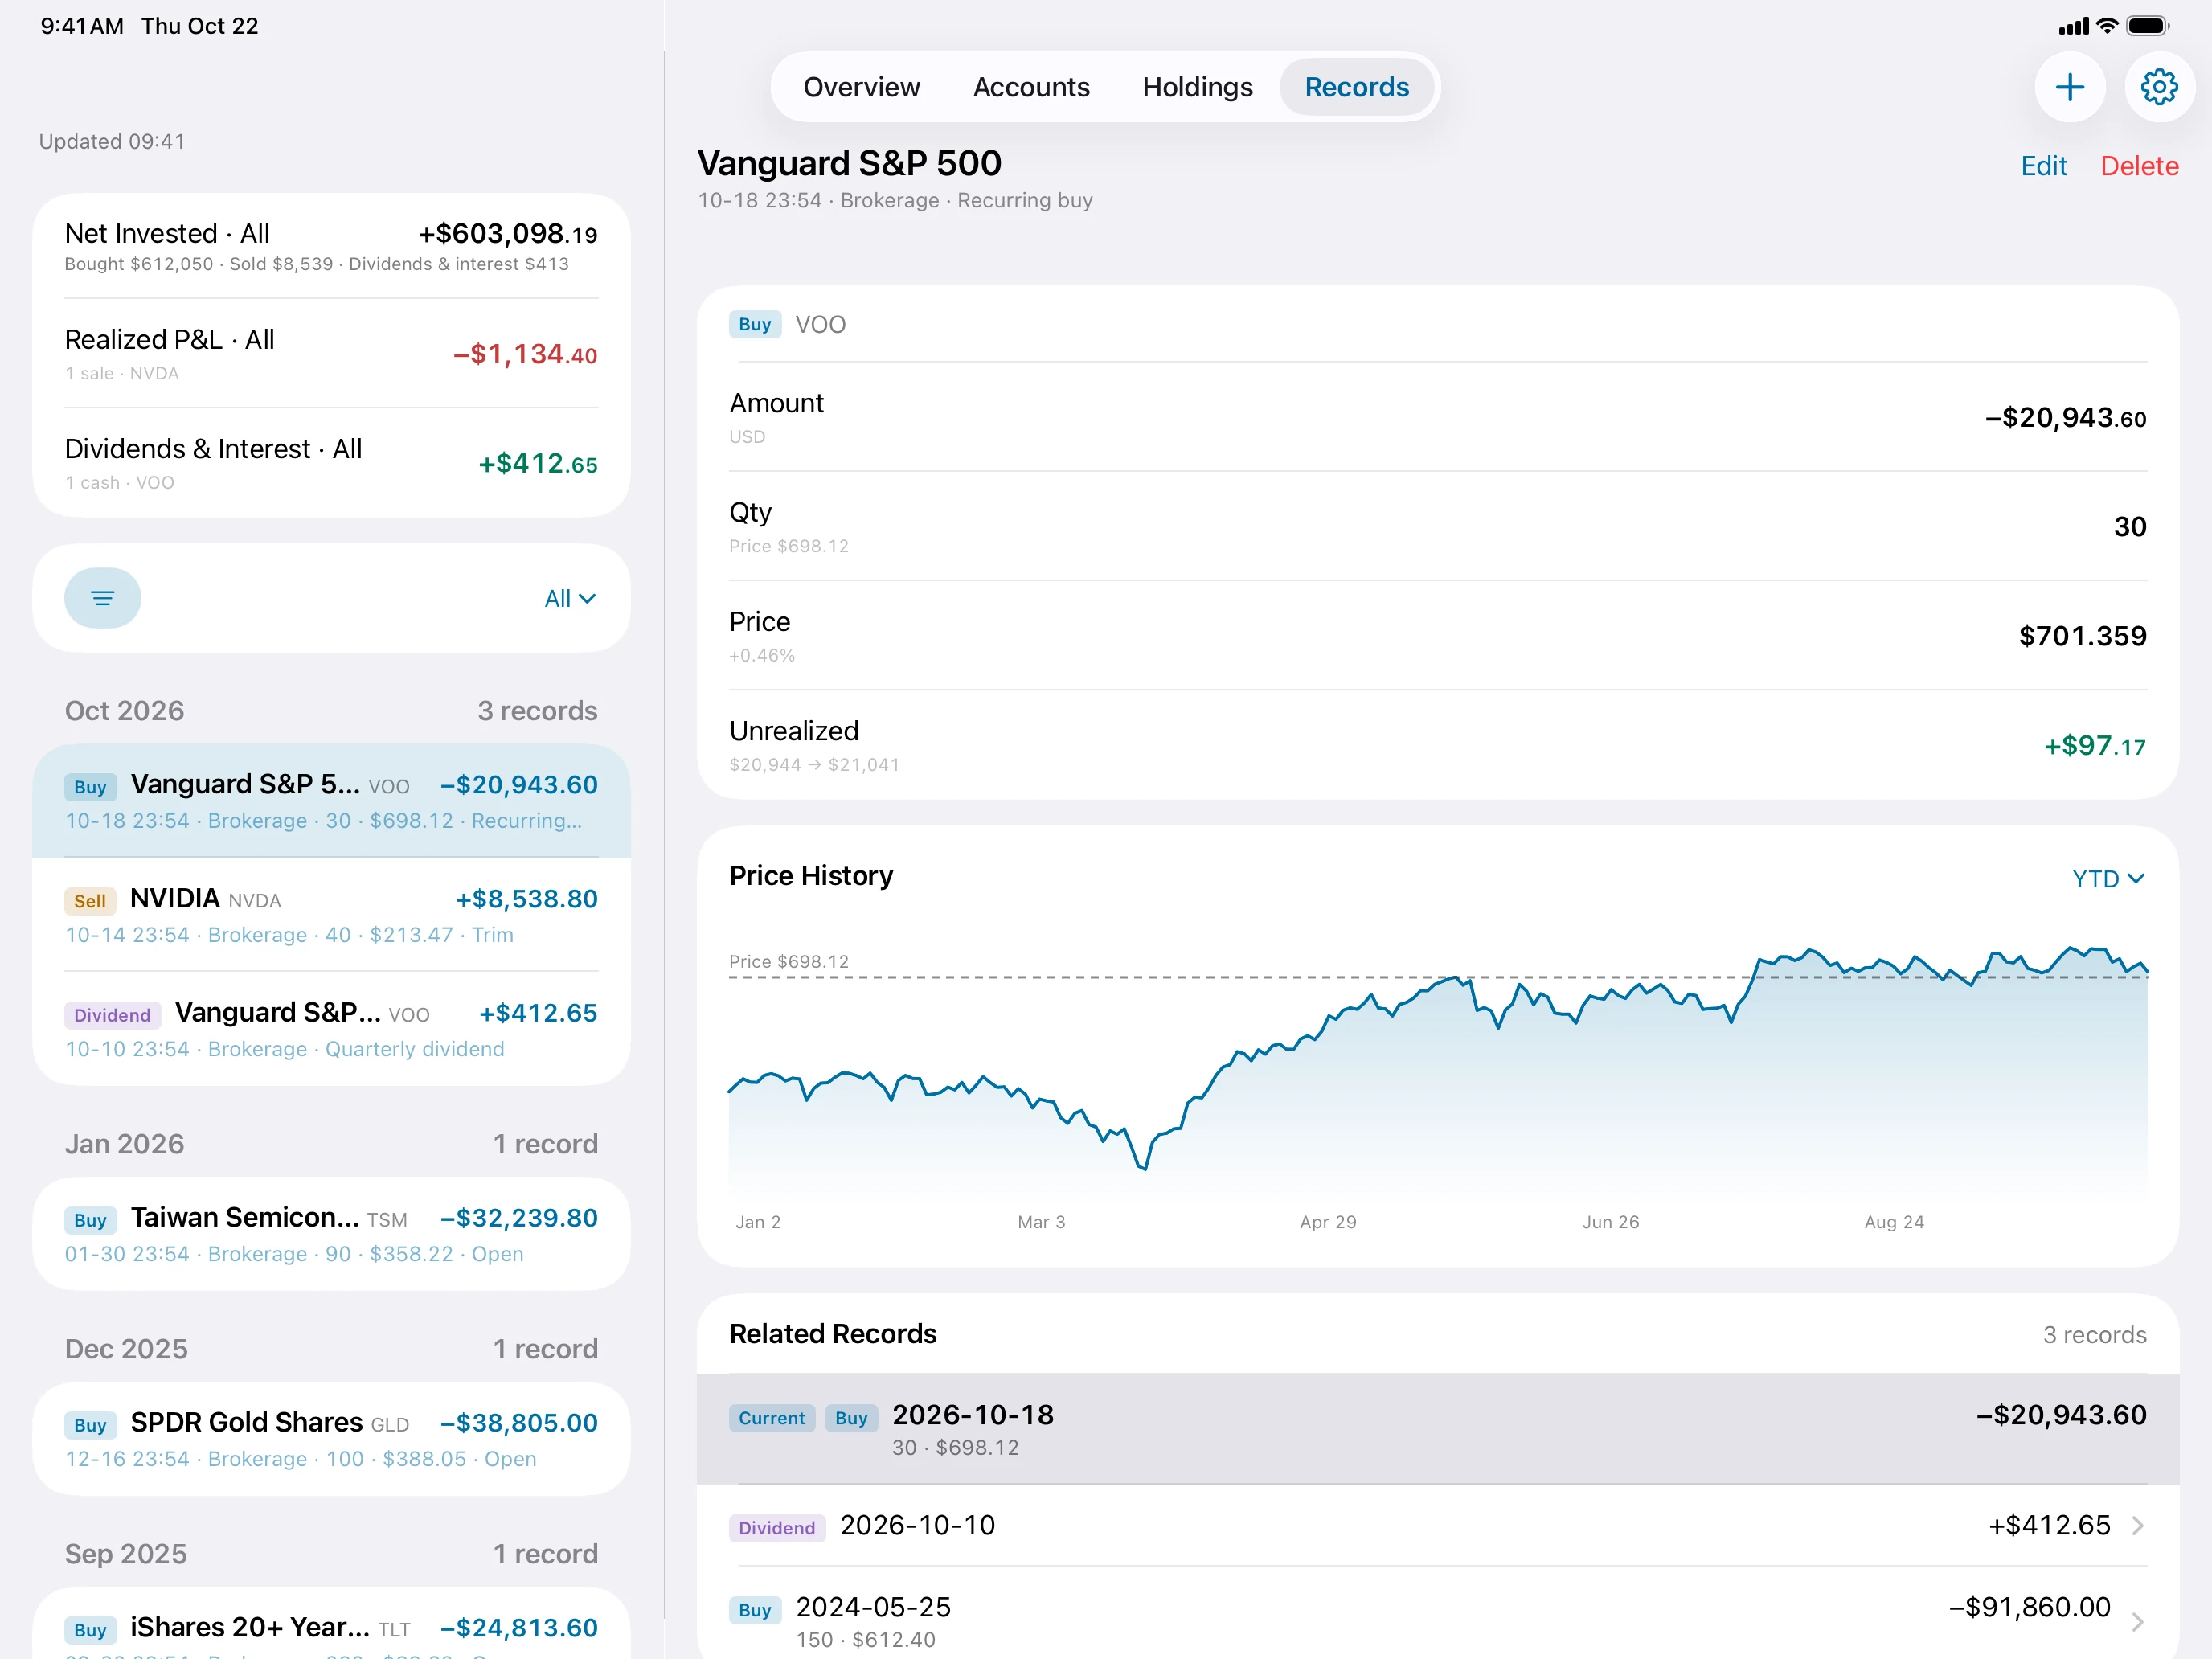Tap the Current 2026-10-18 related record
This screenshot has height=1659, width=2212.
[x=1437, y=1428]
